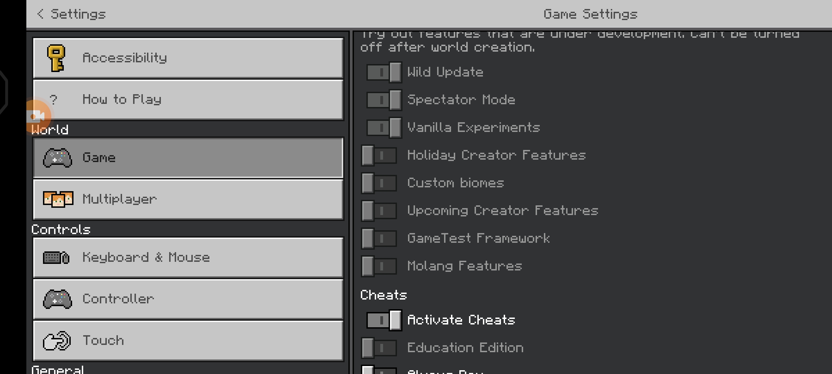Click the Multiplayer faces icon

[x=58, y=199]
